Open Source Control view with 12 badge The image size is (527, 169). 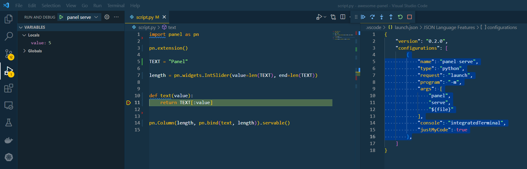[x=9, y=54]
